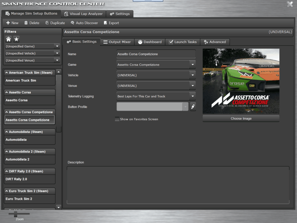Viewport: 297px width, 223px height.
Task: Click the home filter icon
Action: click(8, 39)
